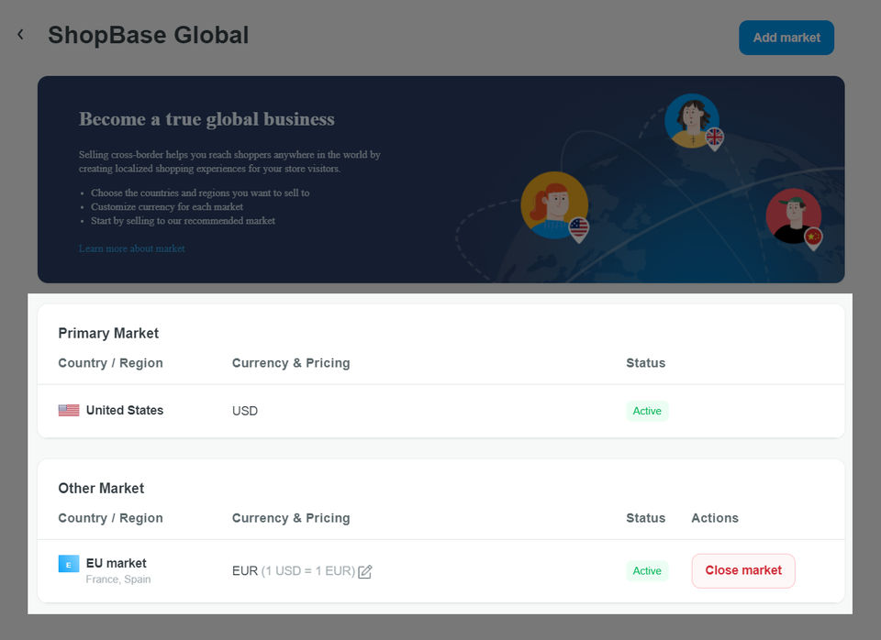
Task: Click the Close market button
Action: (x=743, y=570)
